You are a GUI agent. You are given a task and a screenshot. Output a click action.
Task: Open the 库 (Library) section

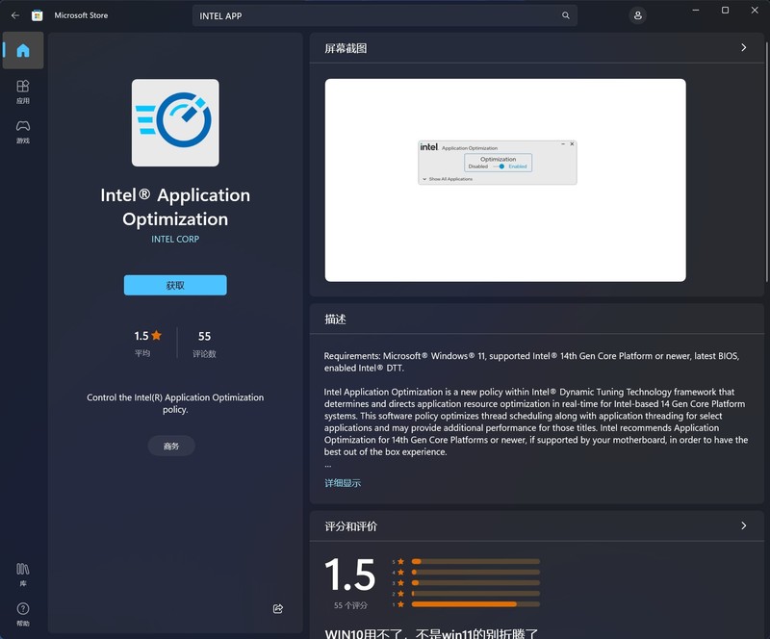pos(22,575)
